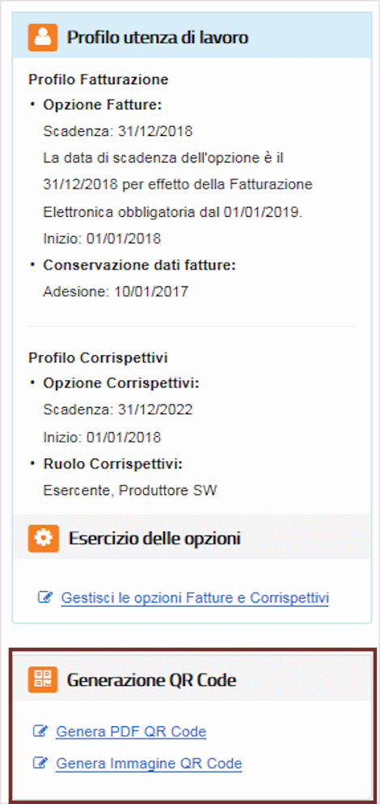Click edit icon beside Genera Immagine QR Code

(x=40, y=763)
